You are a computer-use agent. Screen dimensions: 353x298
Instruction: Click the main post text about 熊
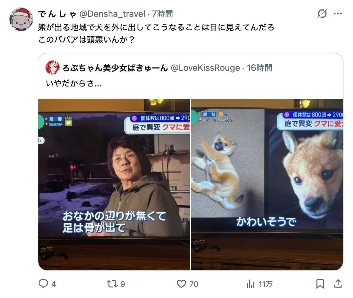[156, 33]
